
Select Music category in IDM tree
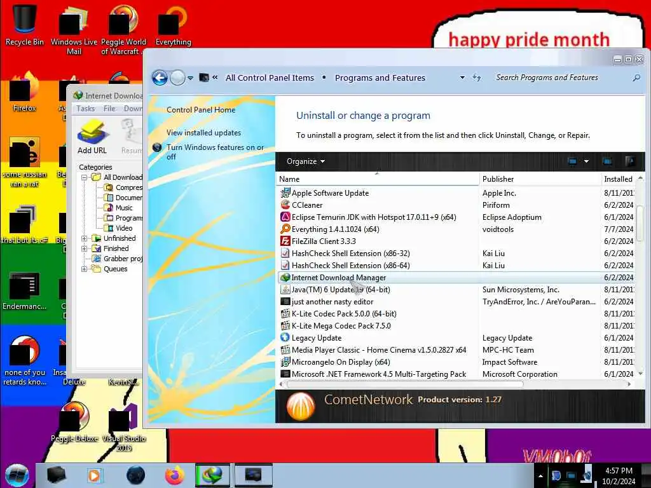(x=124, y=208)
